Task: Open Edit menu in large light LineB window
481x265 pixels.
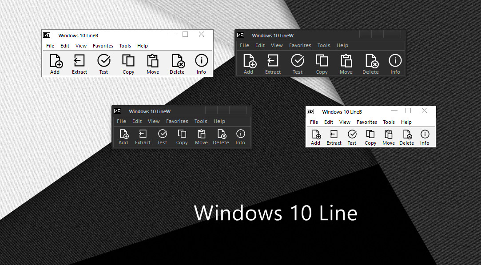Action: pyautogui.click(x=65, y=46)
